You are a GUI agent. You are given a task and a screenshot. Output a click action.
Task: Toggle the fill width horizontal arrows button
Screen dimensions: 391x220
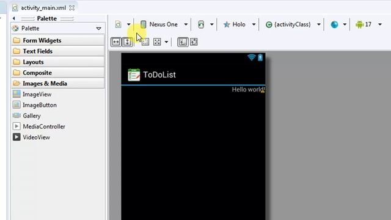[116, 42]
